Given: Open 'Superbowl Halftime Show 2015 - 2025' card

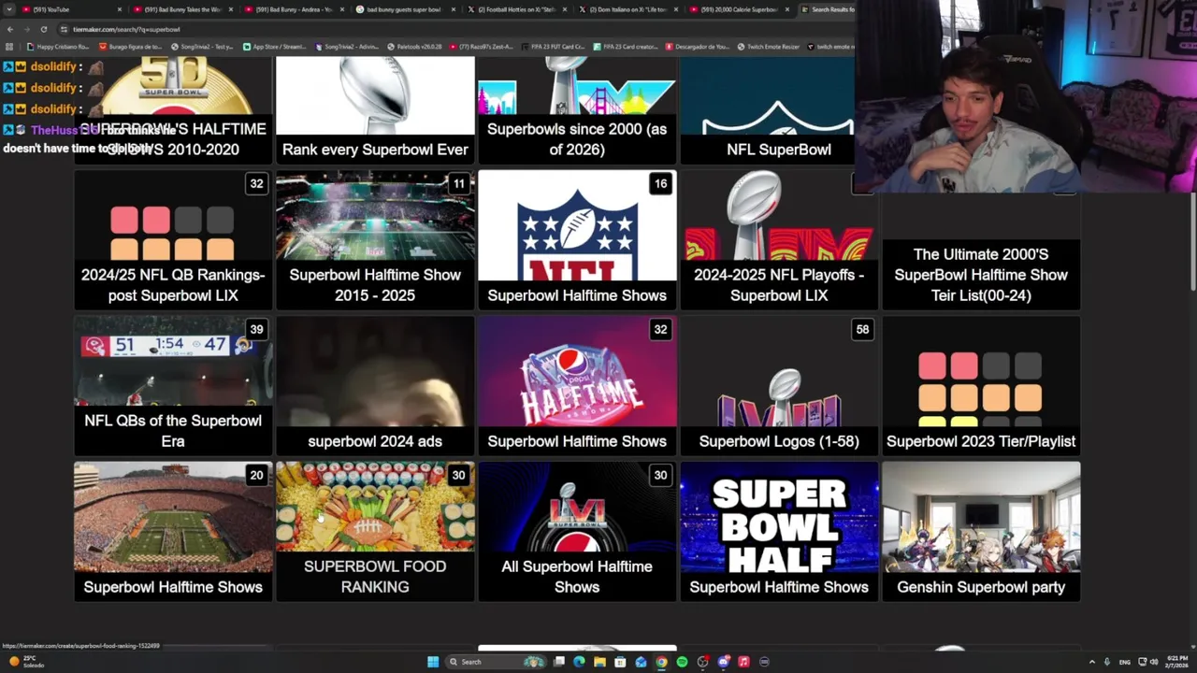Looking at the screenshot, I should (375, 240).
